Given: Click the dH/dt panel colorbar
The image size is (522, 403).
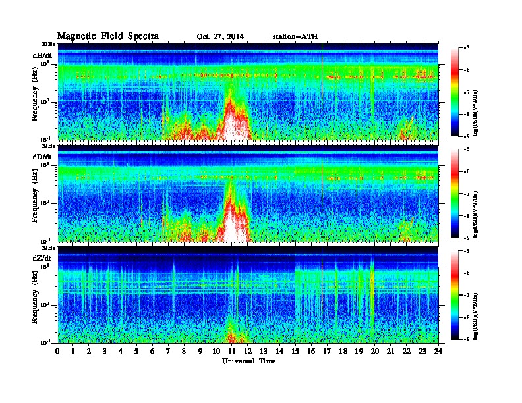Looking at the screenshot, I should click(x=455, y=92).
